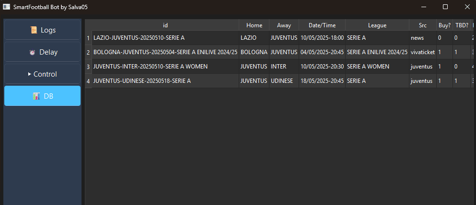476x205 pixels.
Task: Click the LAZIO home team cell
Action: 254,38
